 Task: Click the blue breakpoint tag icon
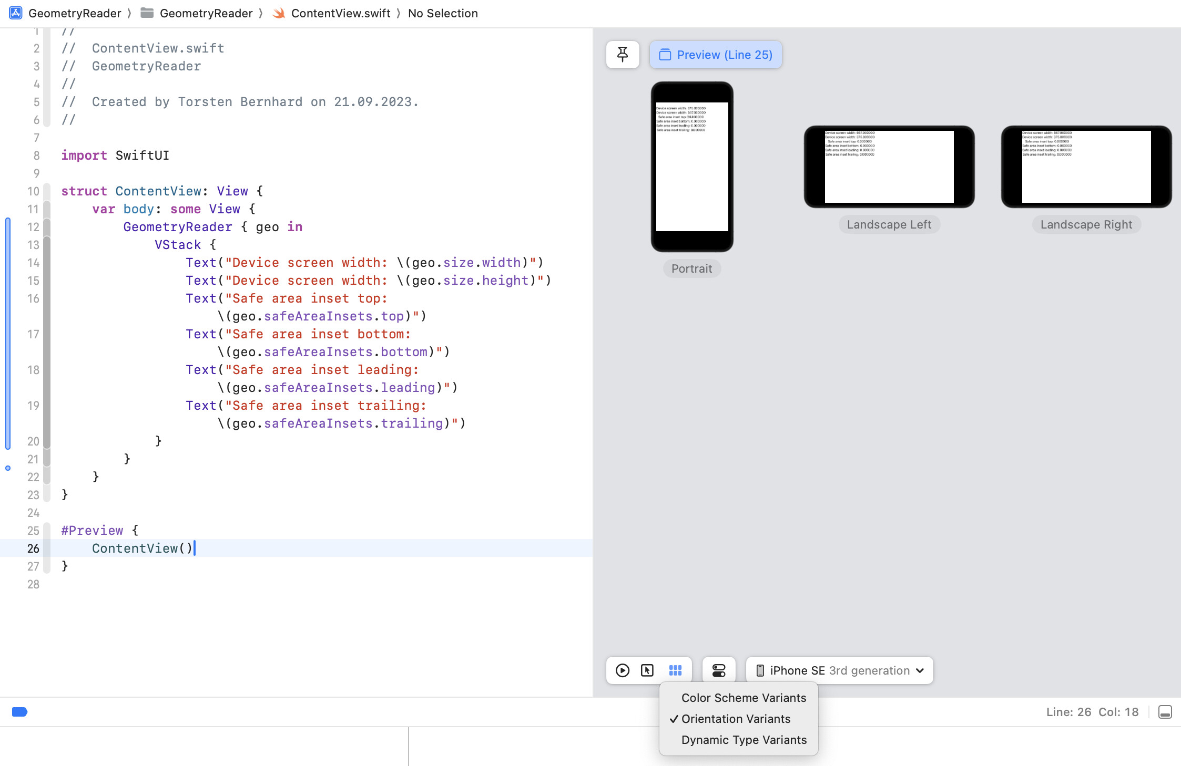tap(19, 712)
